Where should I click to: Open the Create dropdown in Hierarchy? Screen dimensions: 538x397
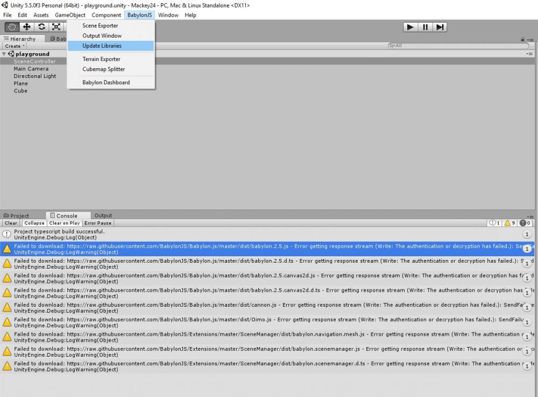15,46
